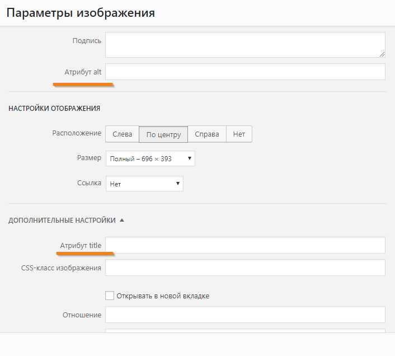Click the Ссылка label text
Screen dimensions: 395x356
point(89,183)
